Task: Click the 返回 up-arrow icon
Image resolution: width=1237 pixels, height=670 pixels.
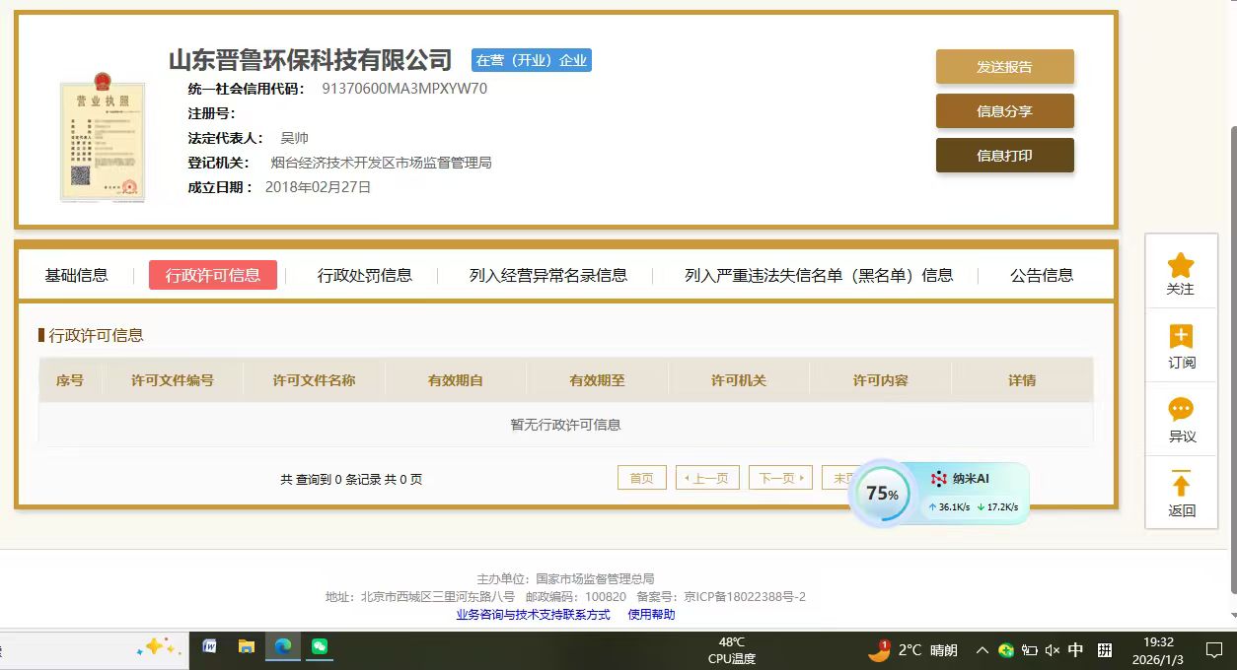Action: 1181,484
